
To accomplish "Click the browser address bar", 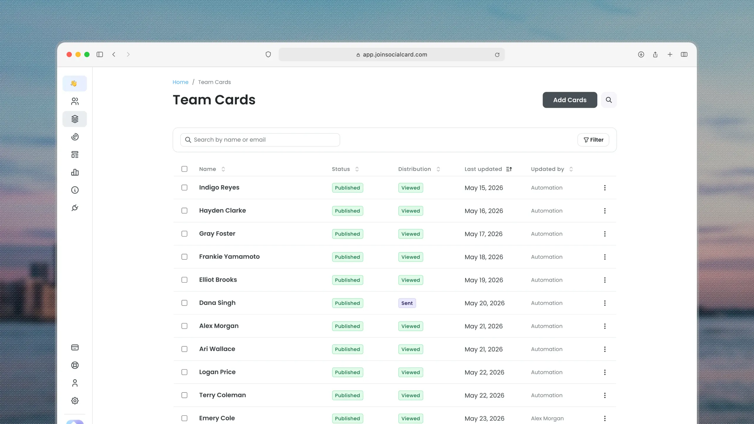I will tap(391, 54).
